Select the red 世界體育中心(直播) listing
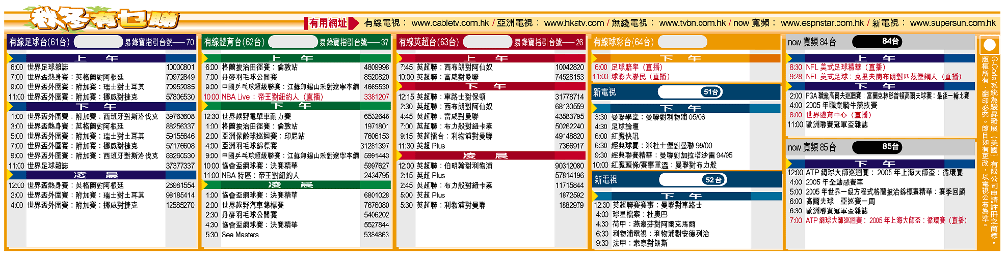Image resolution: width=1007 pixels, height=257 pixels. (839, 115)
